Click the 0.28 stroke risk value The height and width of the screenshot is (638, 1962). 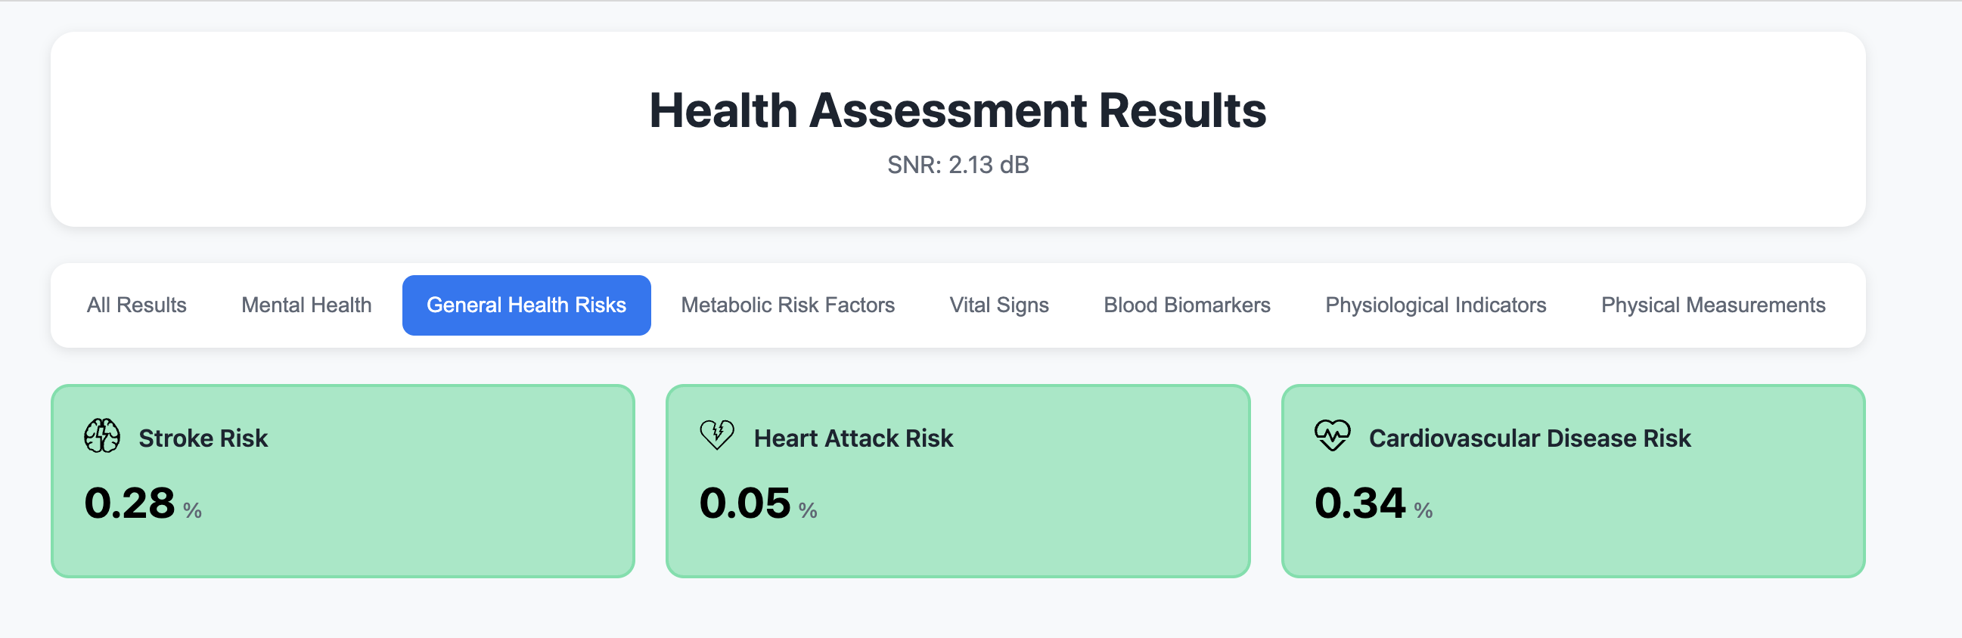(129, 503)
